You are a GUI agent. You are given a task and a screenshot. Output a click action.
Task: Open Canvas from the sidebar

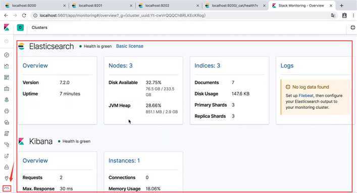coord(7,89)
